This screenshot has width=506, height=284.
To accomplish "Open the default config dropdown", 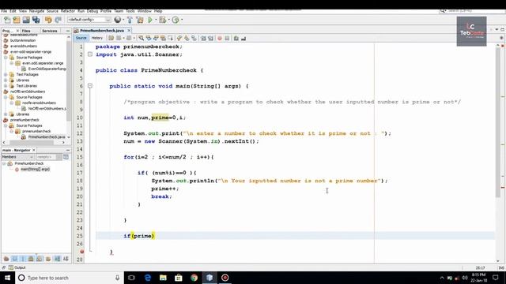I will 89,20.
